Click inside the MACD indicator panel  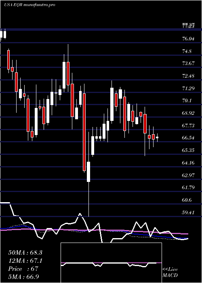111,263
